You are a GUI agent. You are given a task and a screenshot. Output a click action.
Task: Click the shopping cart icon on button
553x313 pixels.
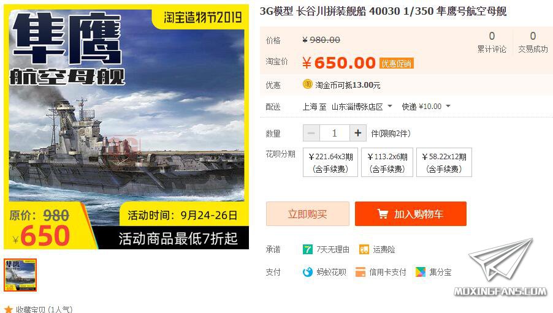coord(383,214)
